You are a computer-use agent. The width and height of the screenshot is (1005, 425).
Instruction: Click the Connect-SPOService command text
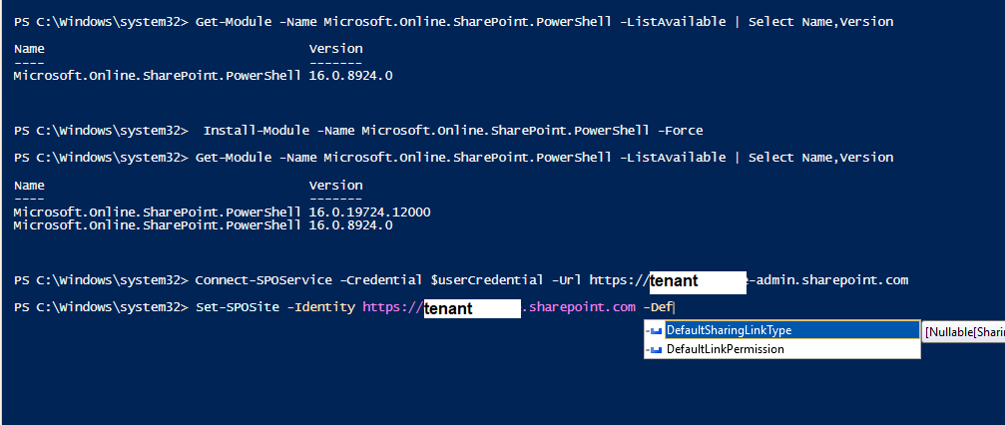point(255,280)
